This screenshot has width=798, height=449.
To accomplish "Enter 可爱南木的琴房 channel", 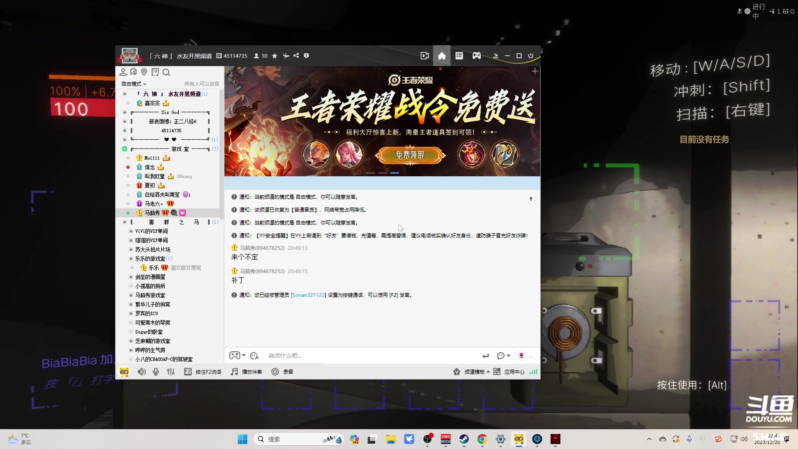I will [153, 323].
